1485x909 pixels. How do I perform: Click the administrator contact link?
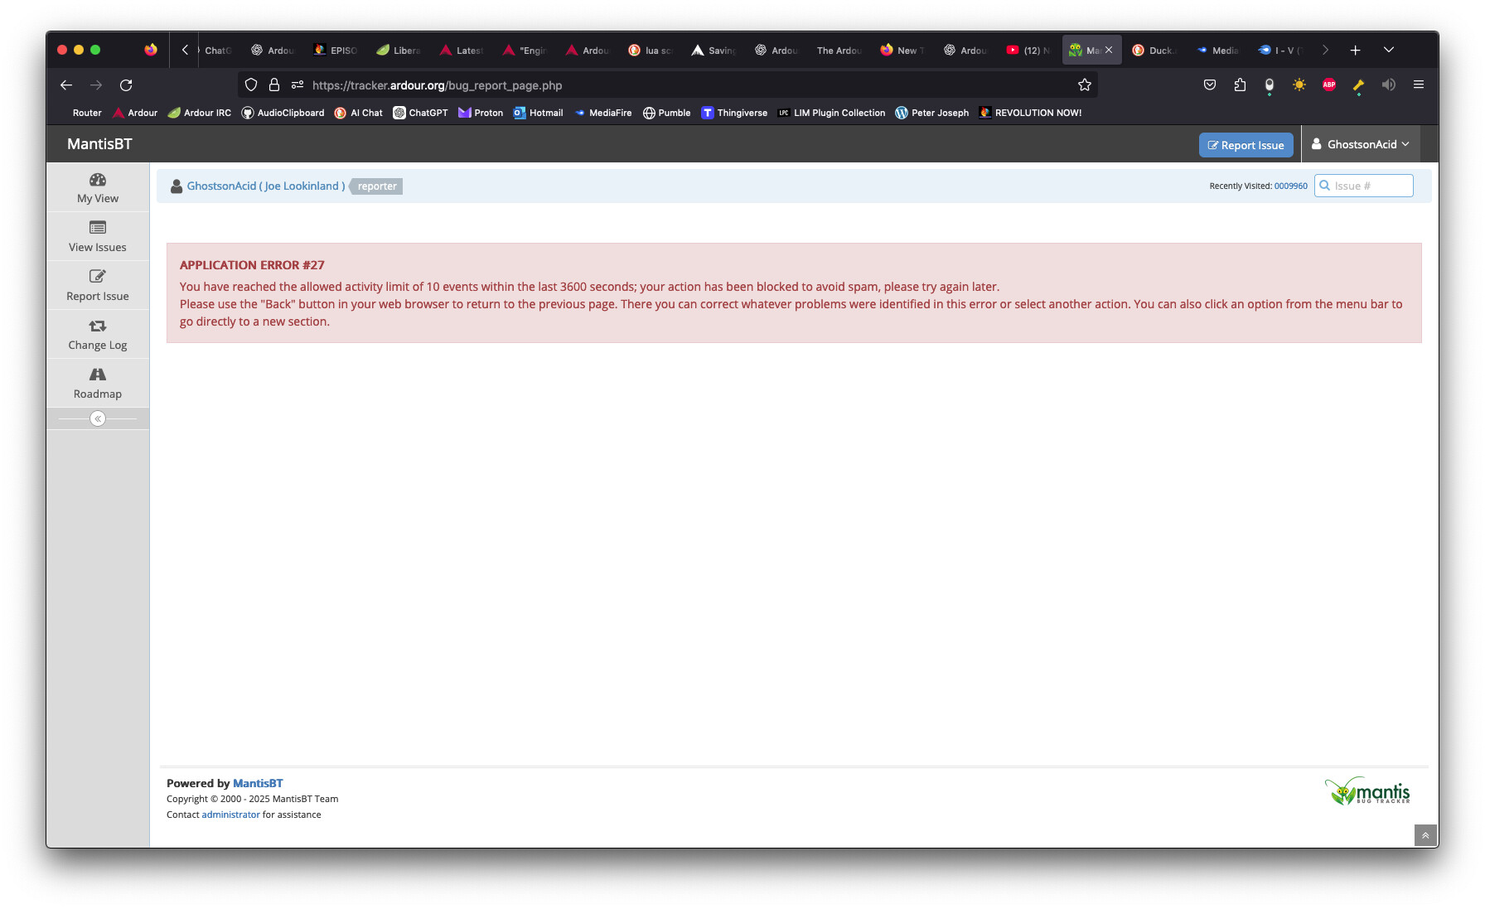coord(230,815)
